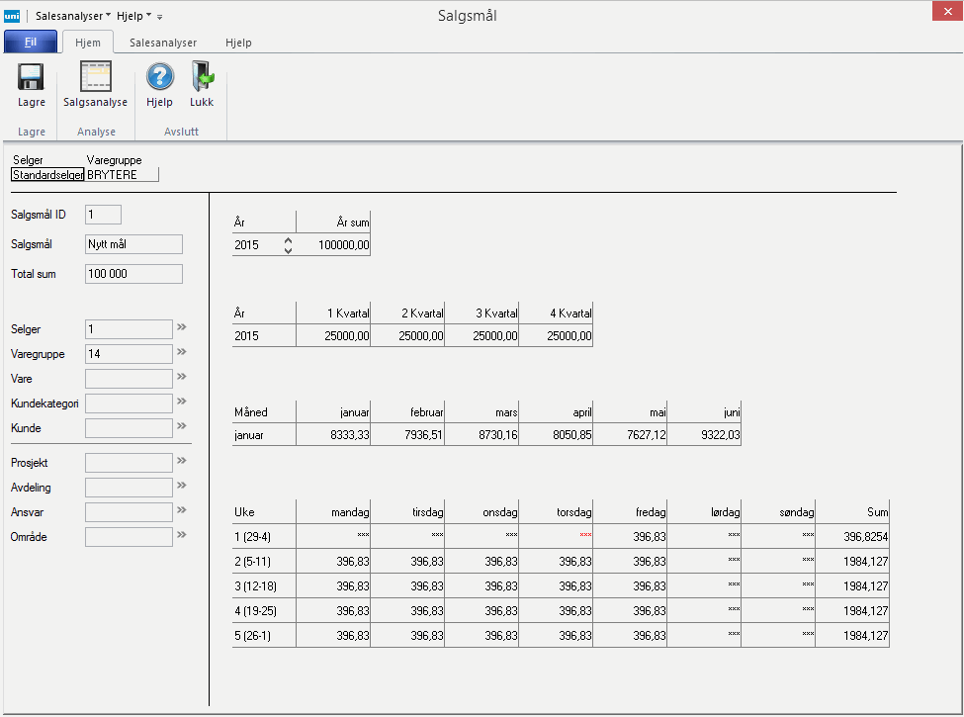Open the Fil tab

[x=30, y=43]
